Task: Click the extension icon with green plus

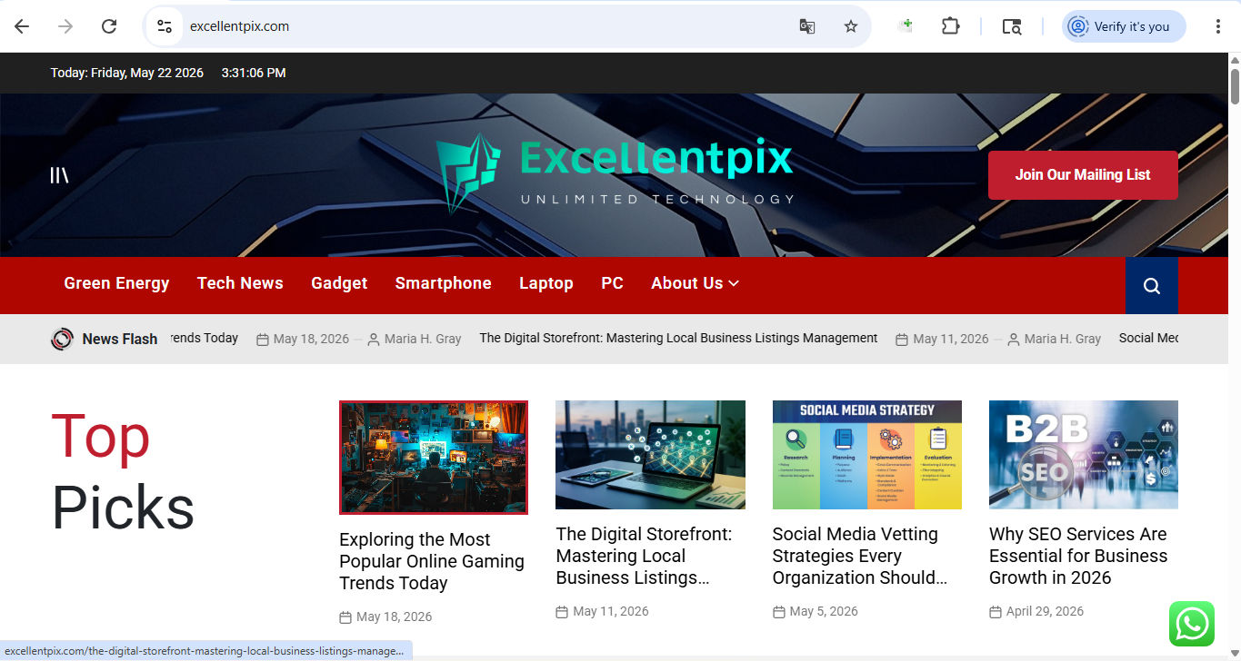Action: pos(905,26)
